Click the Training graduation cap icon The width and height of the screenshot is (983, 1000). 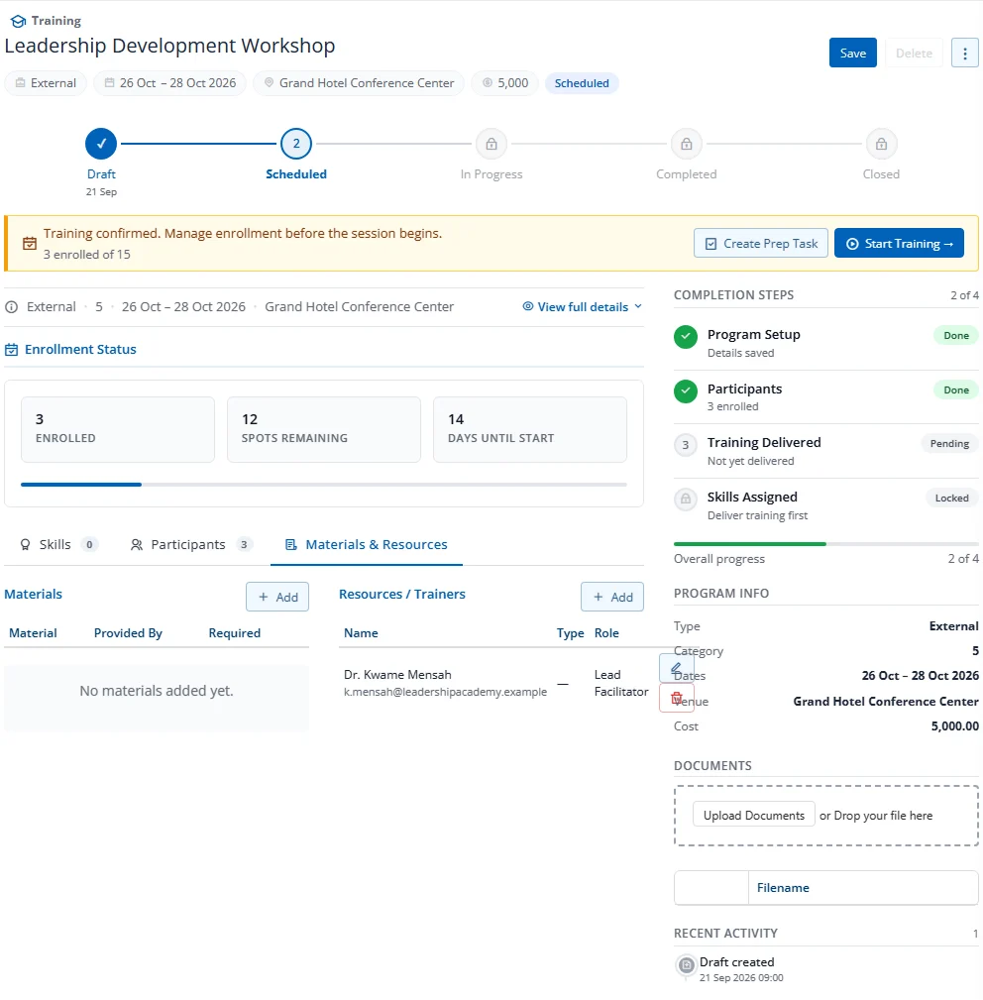point(19,21)
